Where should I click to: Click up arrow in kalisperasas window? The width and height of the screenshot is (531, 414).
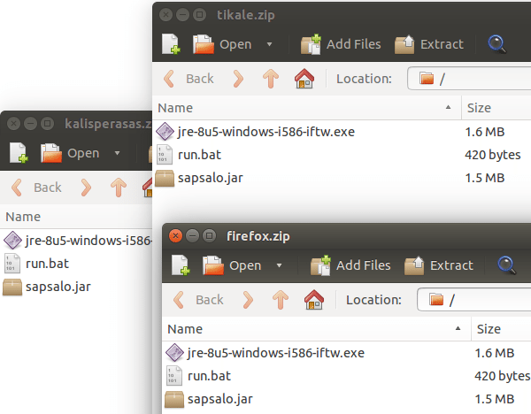(x=119, y=188)
